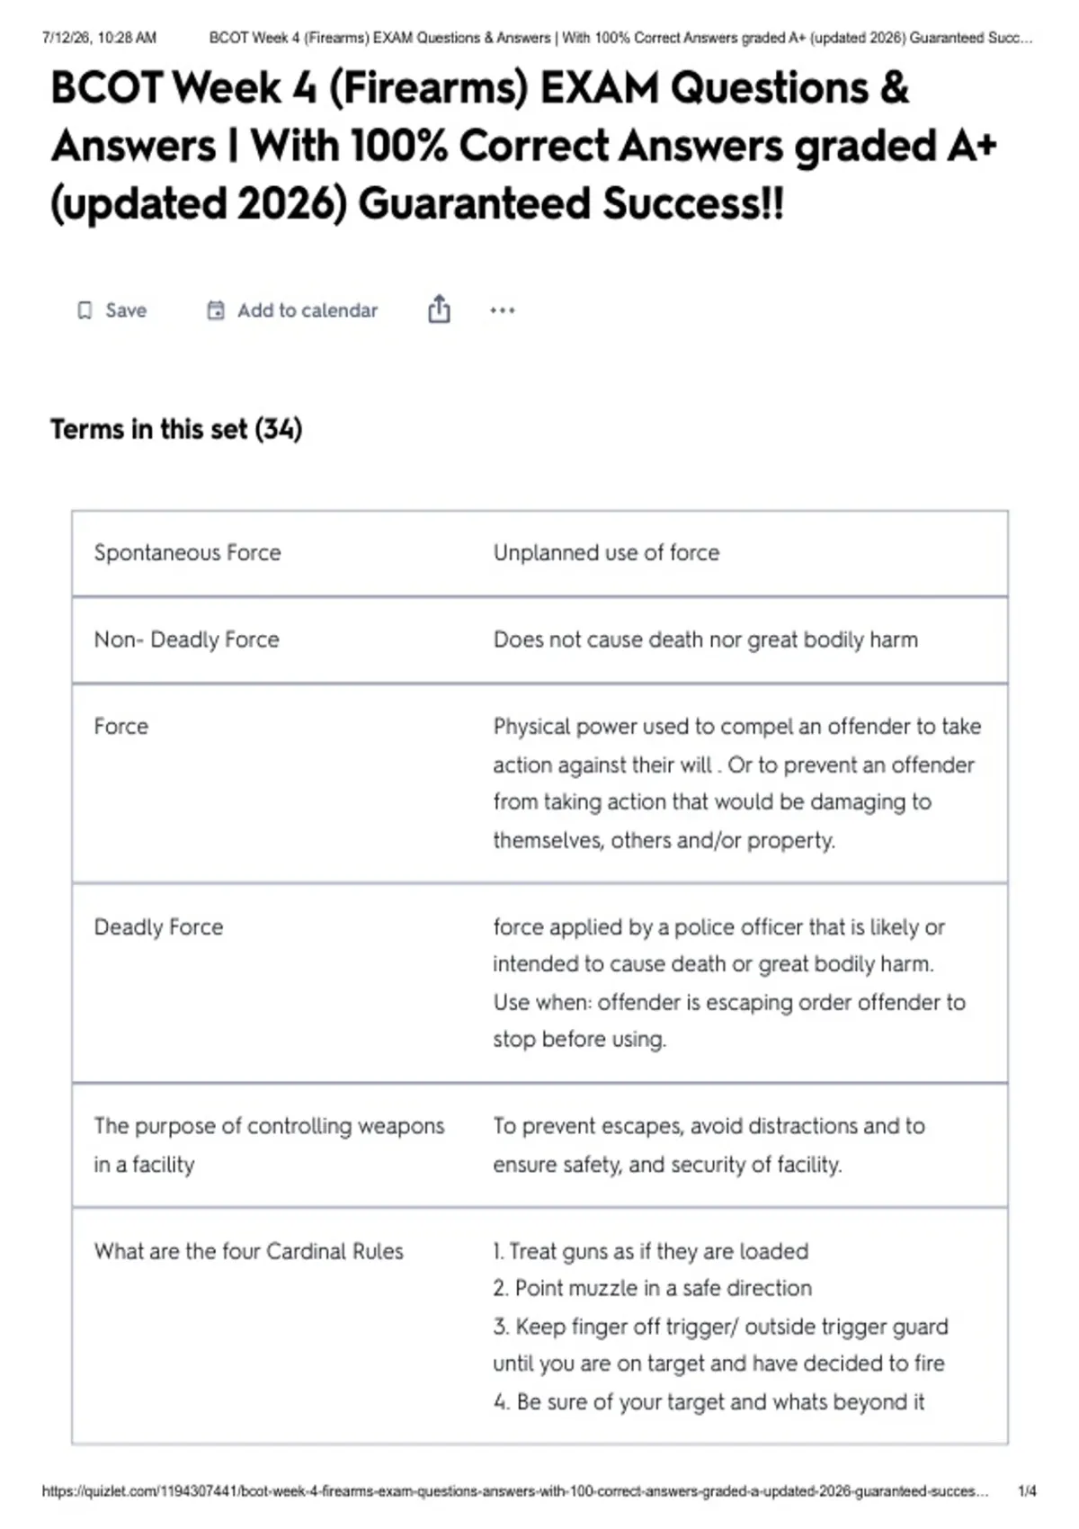Click the BCOT Week 4 page title
The image size is (1079, 1529).
coord(524,146)
